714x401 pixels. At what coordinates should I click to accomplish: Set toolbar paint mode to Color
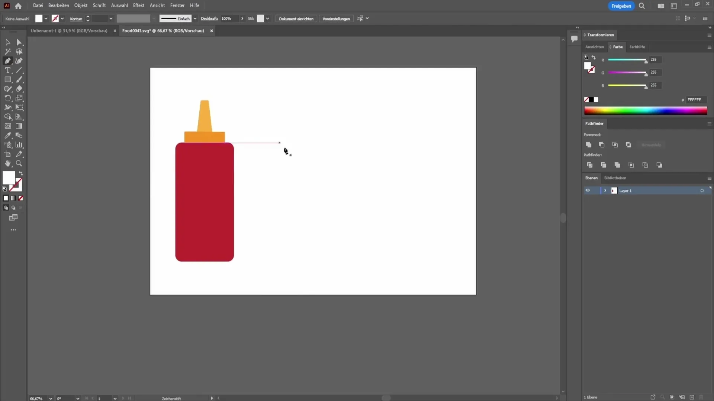(6, 198)
